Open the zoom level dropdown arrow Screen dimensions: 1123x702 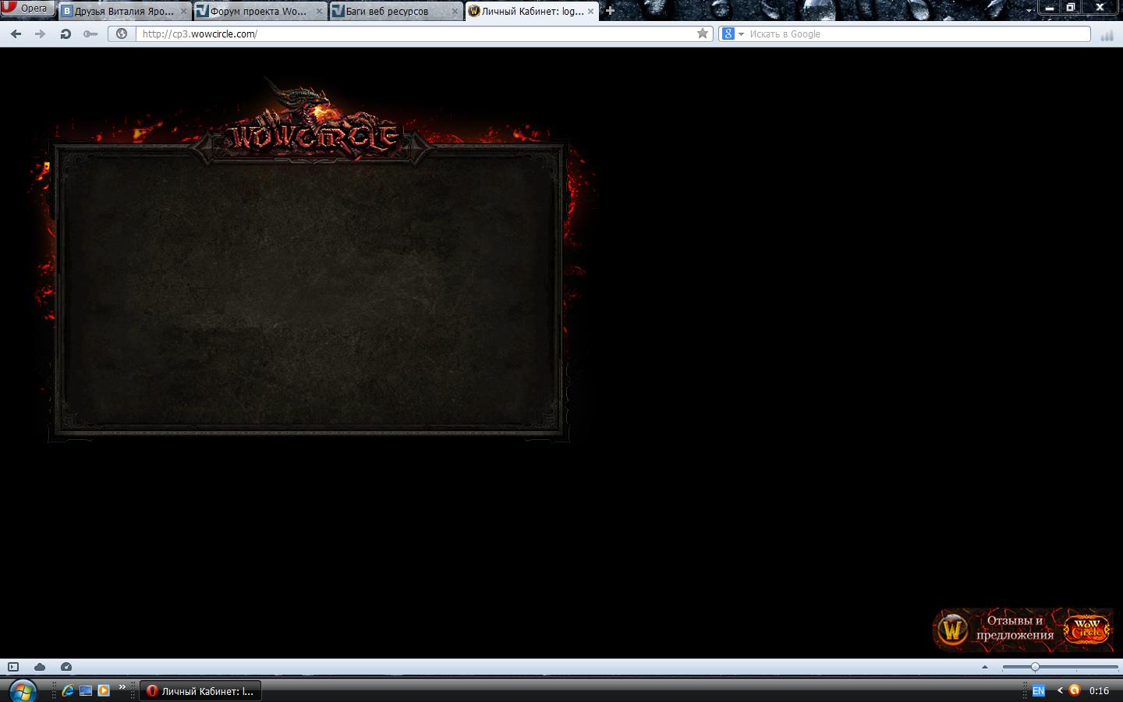coord(984,667)
